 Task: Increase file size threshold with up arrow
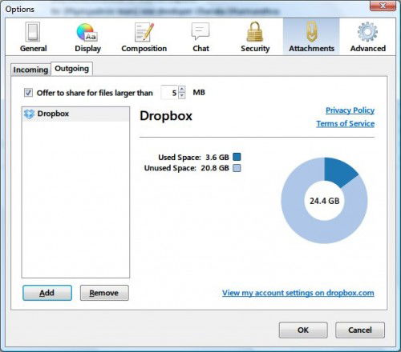182,89
